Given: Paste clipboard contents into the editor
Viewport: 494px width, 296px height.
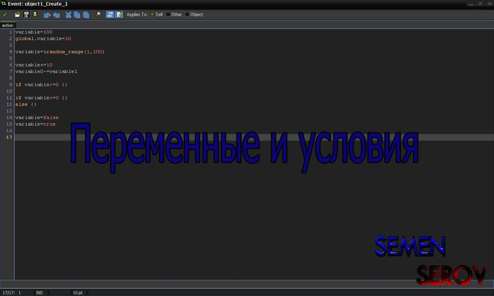Looking at the screenshot, I should [x=86, y=14].
